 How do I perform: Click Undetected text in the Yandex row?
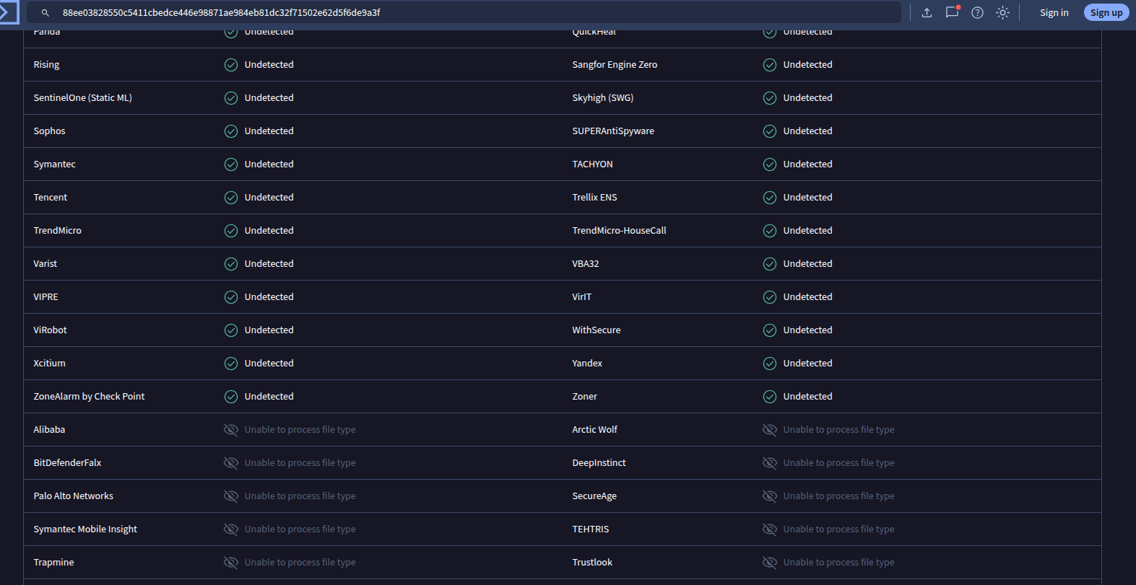807,364
